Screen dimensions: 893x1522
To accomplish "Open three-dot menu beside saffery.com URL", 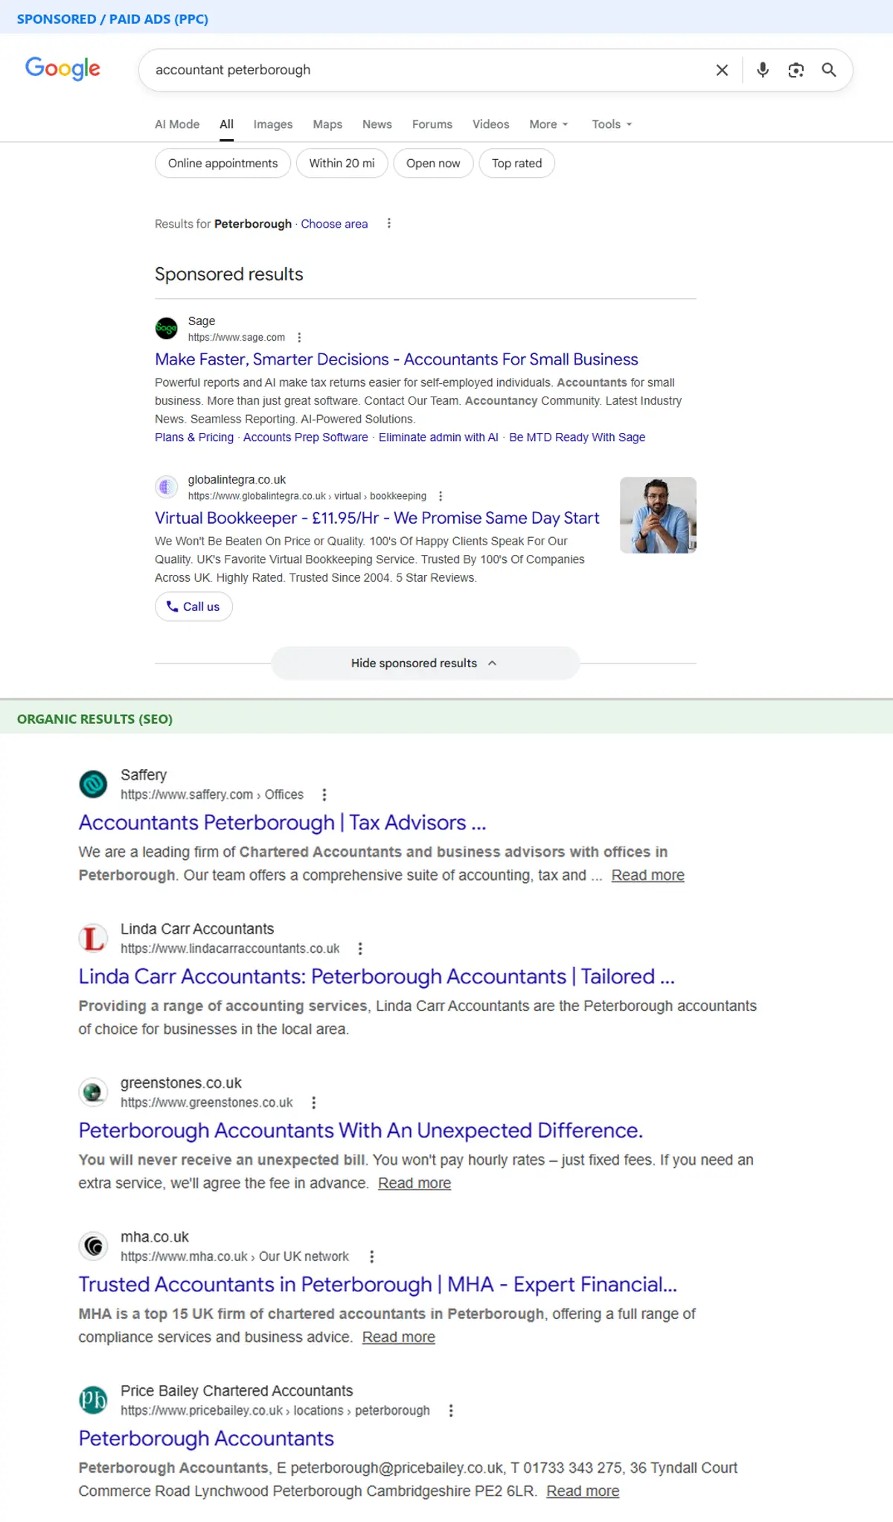I will 324,794.
